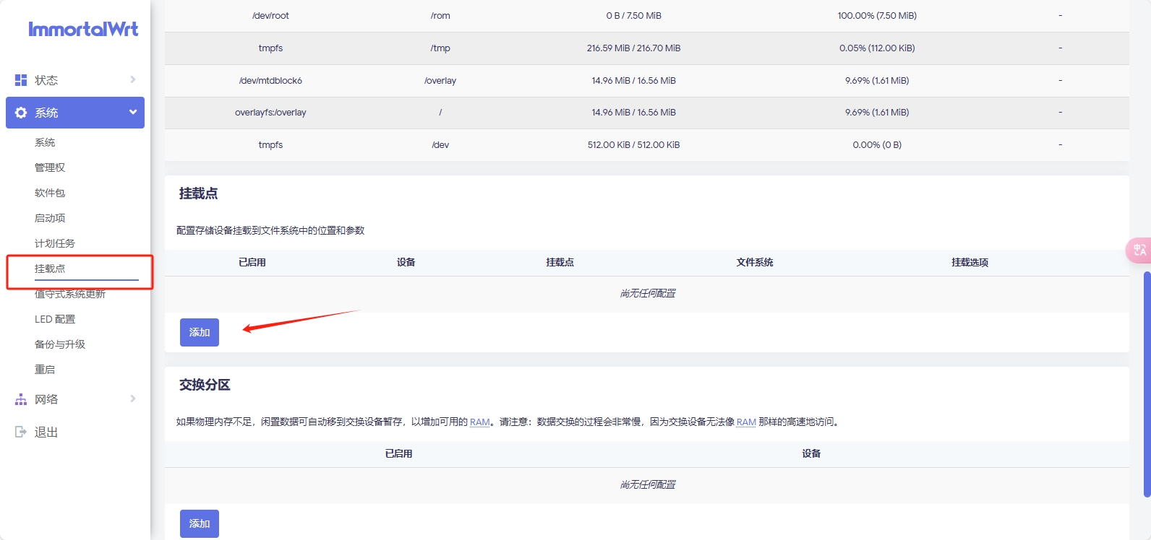Click the 退出 logout icon
Screen dimensions: 1151x540
coord(21,432)
